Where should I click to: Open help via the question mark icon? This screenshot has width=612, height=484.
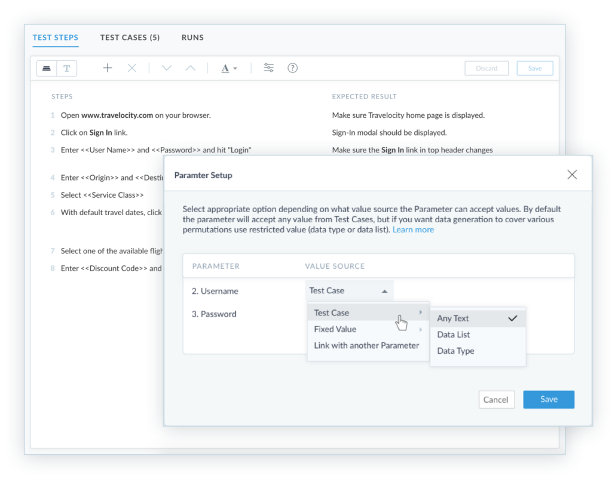tap(292, 68)
